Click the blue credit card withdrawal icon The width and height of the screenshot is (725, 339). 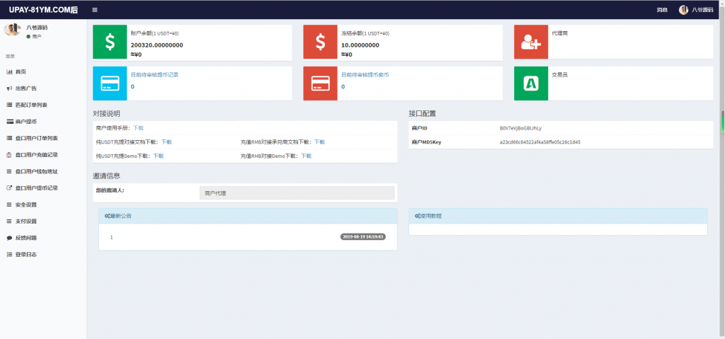110,84
